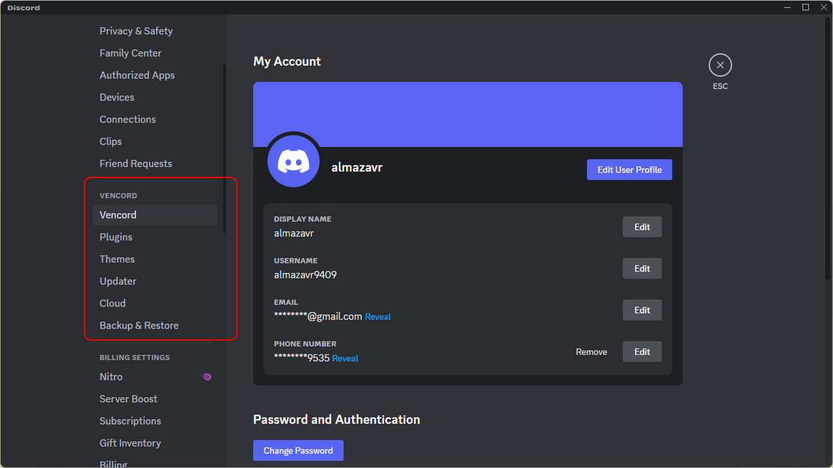Select the Vencord settings entry
Screen dimensions: 833x468
point(155,215)
